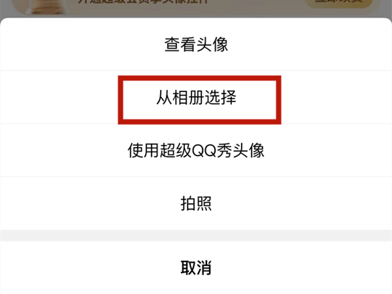Tap 使用超级QQ秀头像 option
392x294 pixels.
196,150
